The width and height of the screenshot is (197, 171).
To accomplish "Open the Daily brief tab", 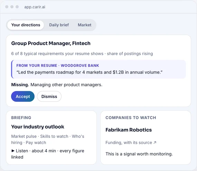I will (59, 25).
